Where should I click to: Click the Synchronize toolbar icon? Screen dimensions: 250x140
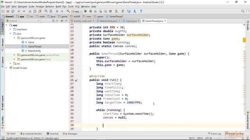[x=12, y=11]
